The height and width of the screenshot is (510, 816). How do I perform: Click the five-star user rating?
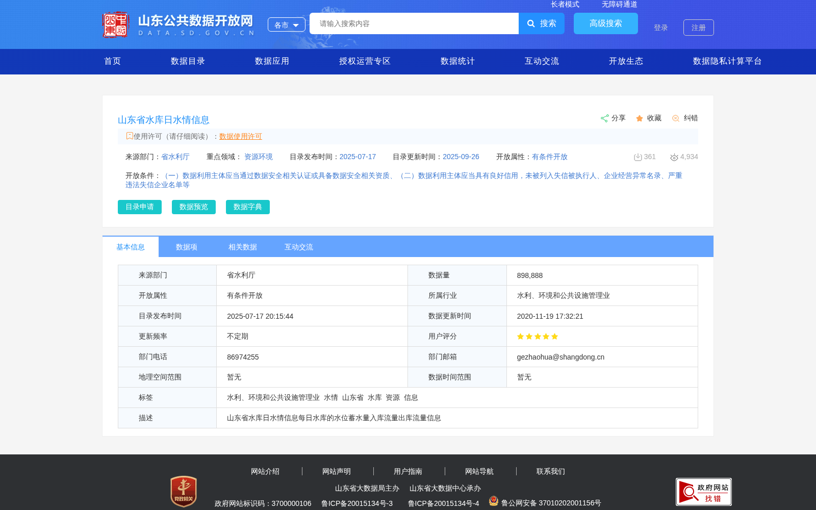point(538,337)
